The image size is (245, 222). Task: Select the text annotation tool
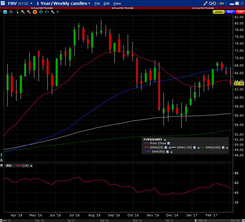point(5,12)
